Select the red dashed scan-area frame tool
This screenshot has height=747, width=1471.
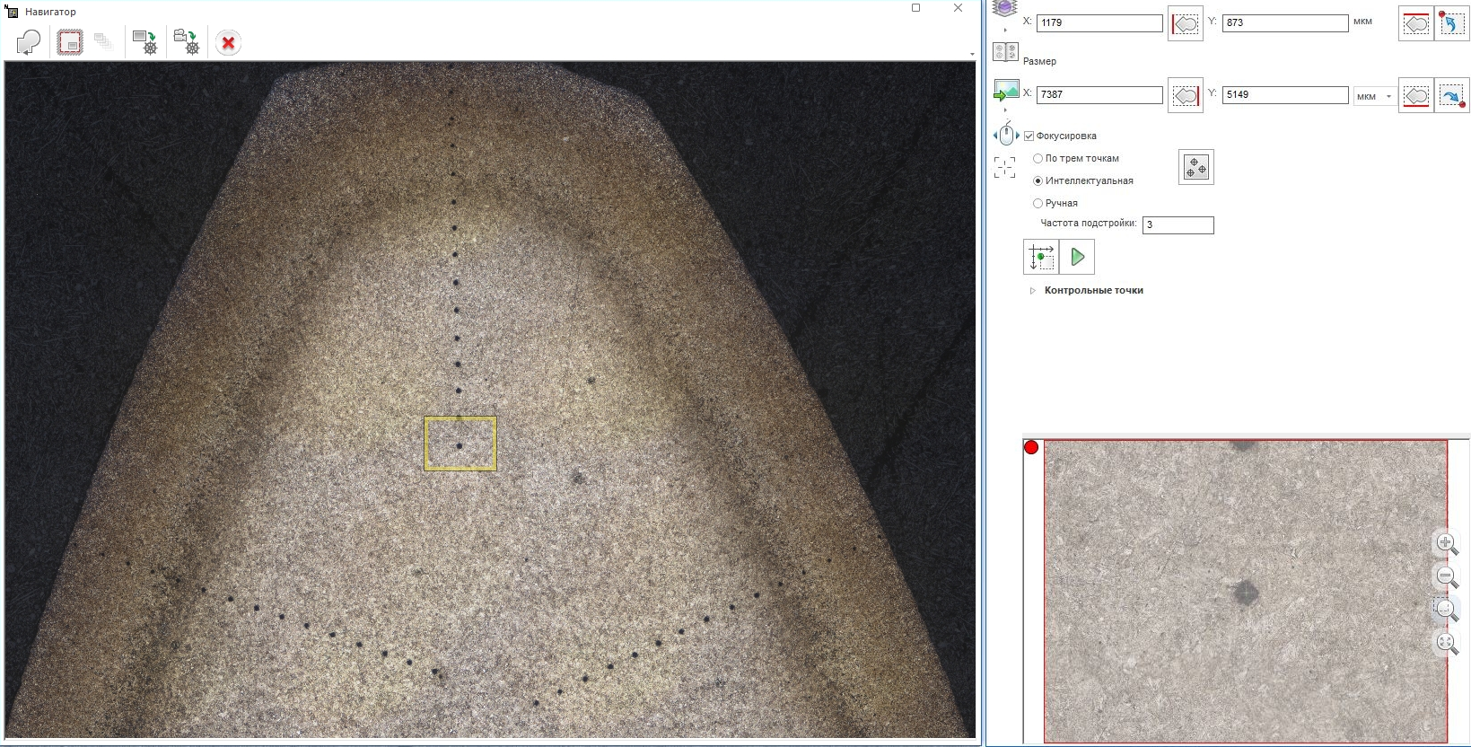coord(70,42)
